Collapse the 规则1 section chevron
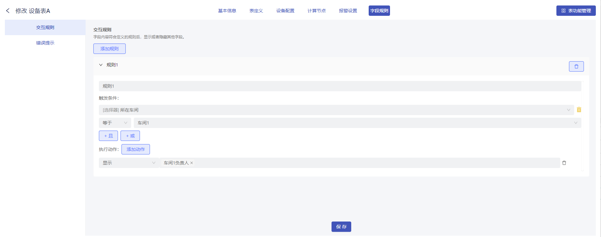The image size is (601, 237). [101, 65]
